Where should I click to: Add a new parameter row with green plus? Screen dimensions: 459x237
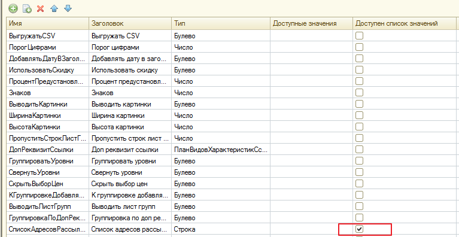[x=13, y=8]
